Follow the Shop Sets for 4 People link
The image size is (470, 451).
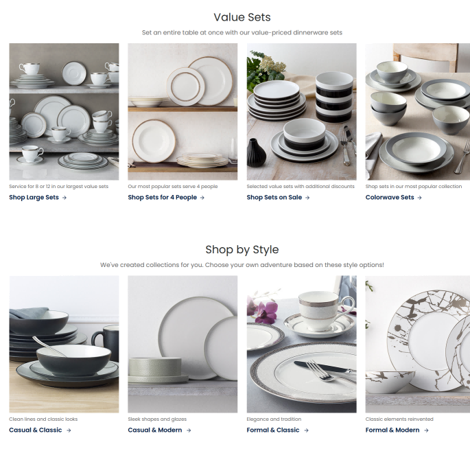tap(163, 197)
